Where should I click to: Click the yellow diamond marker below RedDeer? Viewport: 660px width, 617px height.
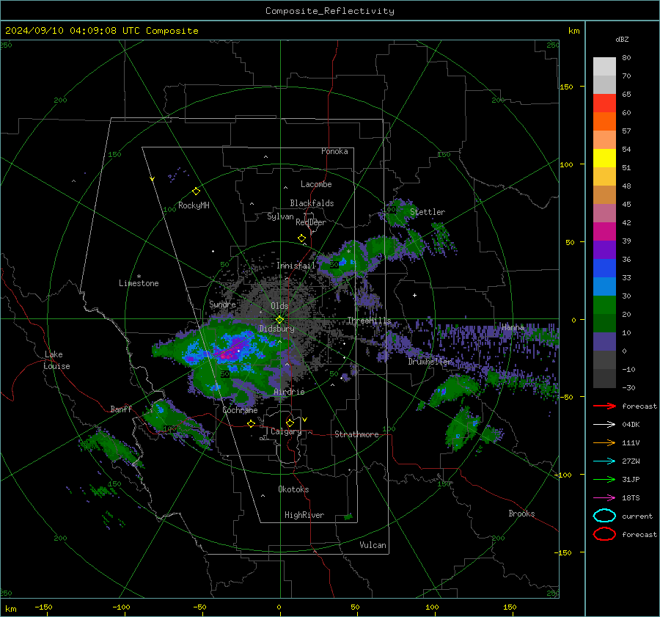(302, 238)
